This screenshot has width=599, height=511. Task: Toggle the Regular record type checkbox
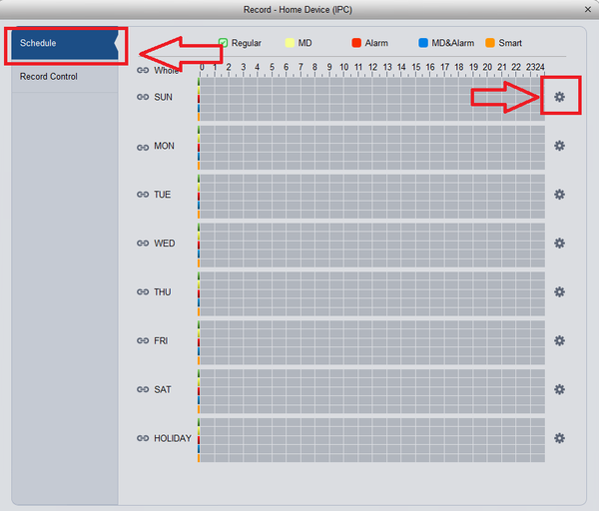(x=223, y=43)
